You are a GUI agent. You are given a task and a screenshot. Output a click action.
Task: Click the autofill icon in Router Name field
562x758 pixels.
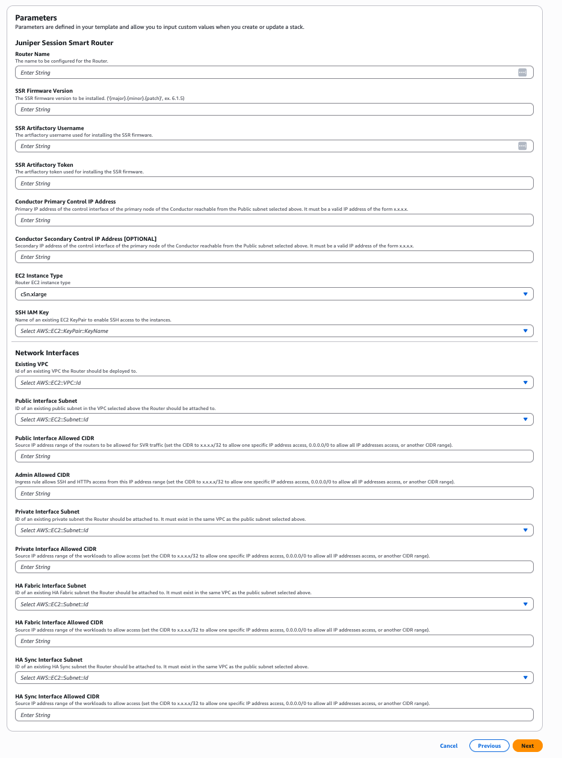tap(522, 72)
